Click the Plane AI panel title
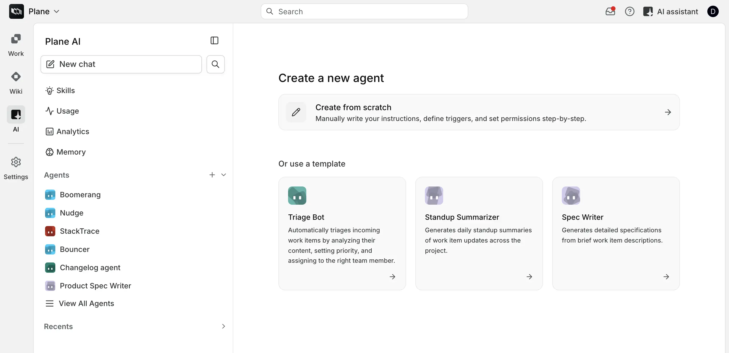 (63, 42)
